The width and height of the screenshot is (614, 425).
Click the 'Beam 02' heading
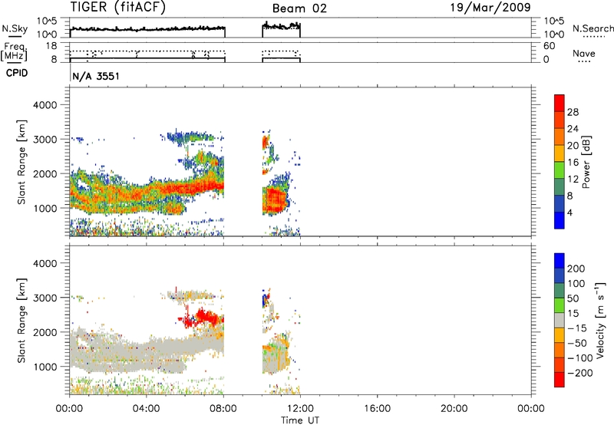(299, 8)
